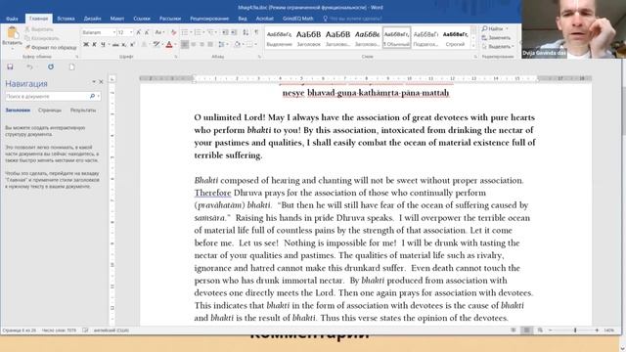
Task: Click the new document icon
Action: pyautogui.click(x=71, y=66)
